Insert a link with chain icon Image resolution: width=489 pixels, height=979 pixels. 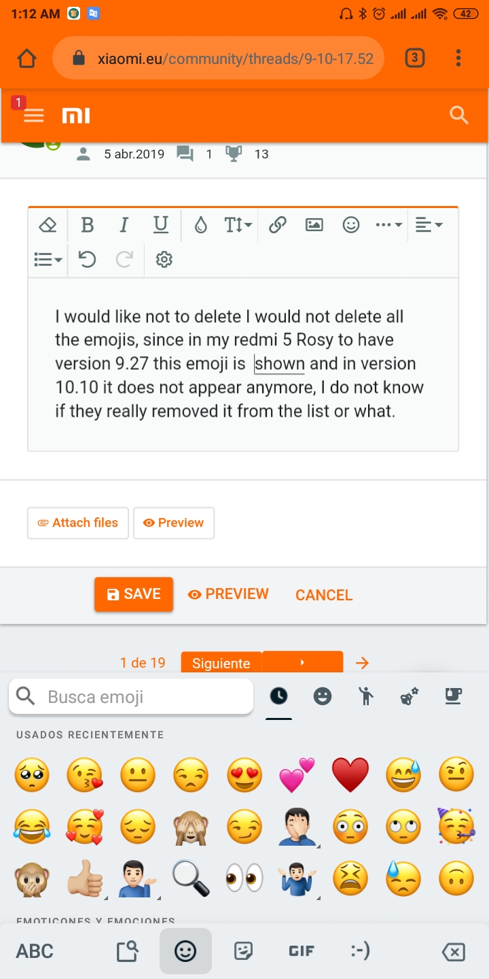click(277, 225)
